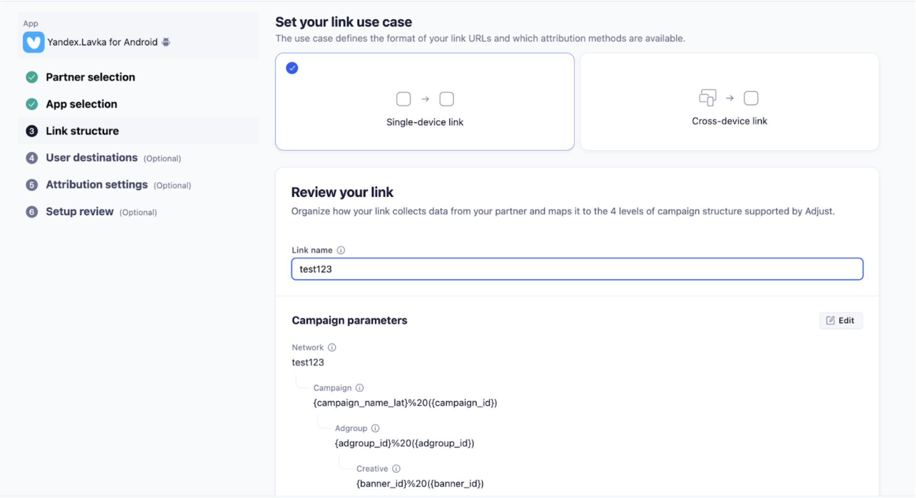
Task: Go to the App selection step
Action: click(x=81, y=104)
